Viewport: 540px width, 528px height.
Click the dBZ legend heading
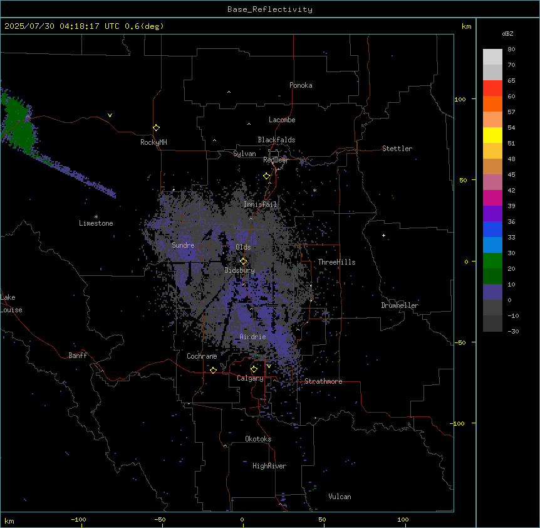507,33
